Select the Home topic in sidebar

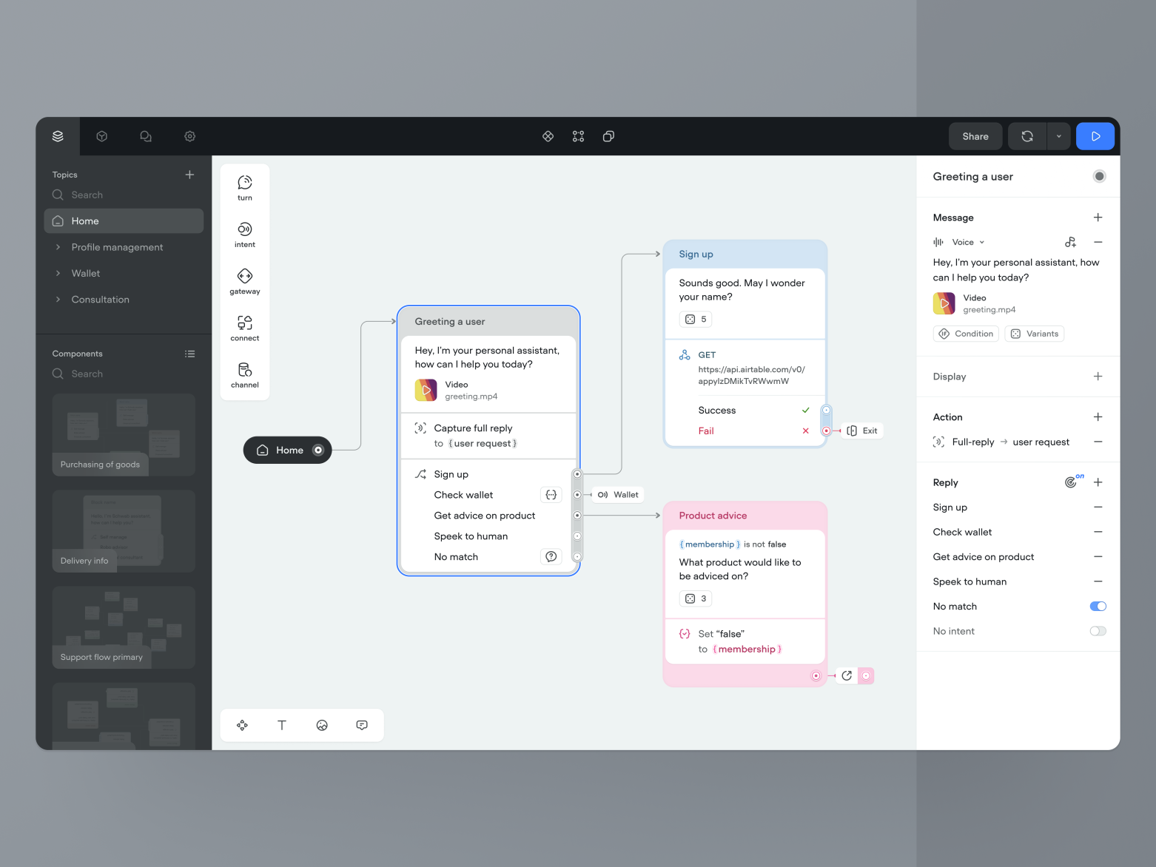(x=123, y=220)
